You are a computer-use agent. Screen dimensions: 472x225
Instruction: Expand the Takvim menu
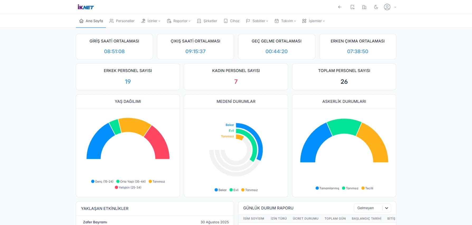pos(285,21)
